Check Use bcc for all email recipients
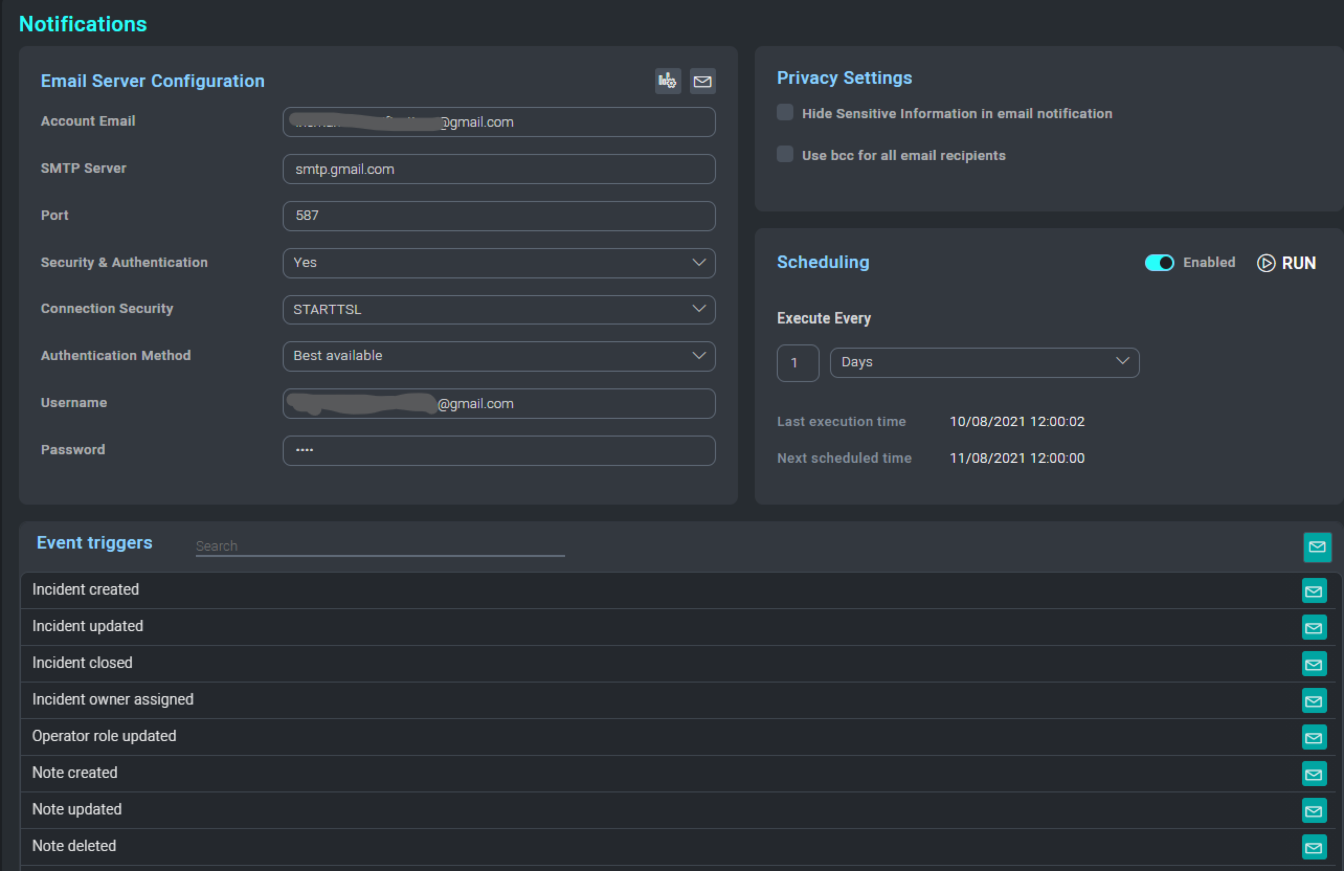The height and width of the screenshot is (871, 1344). 785,154
